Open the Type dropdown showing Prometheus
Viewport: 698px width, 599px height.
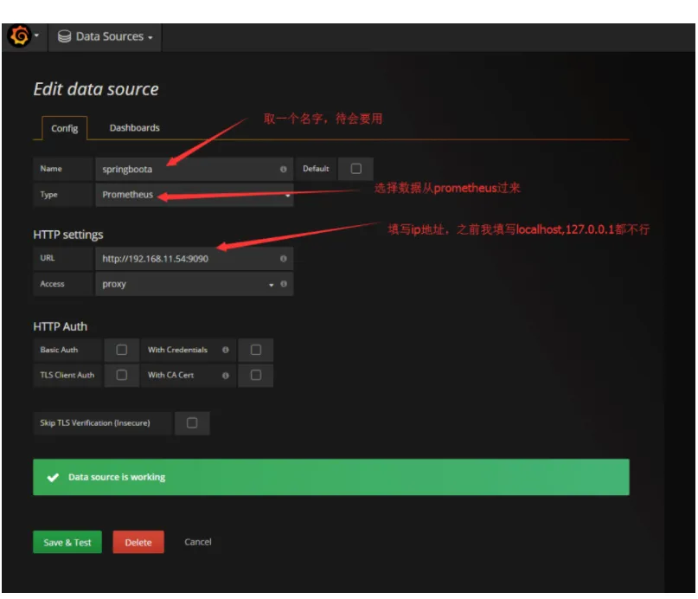pyautogui.click(x=194, y=195)
